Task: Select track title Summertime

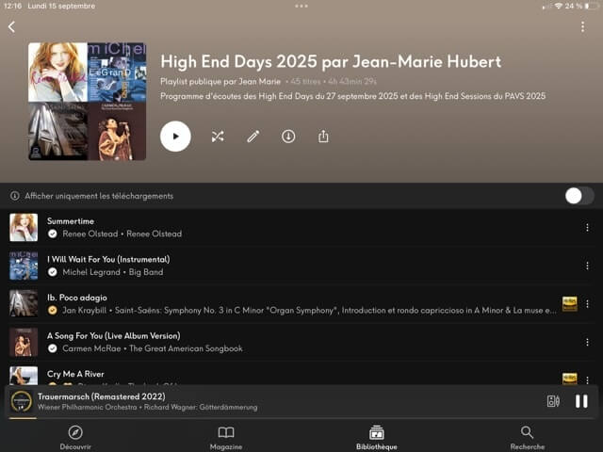Action: [71, 221]
